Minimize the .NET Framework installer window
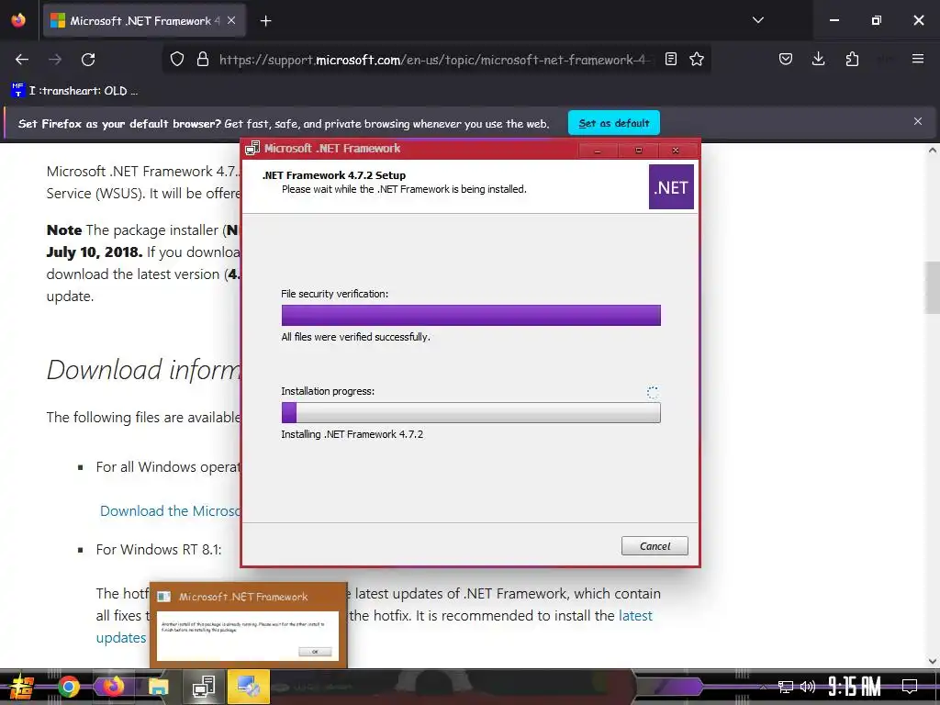This screenshot has height=705, width=940. pyautogui.click(x=597, y=150)
